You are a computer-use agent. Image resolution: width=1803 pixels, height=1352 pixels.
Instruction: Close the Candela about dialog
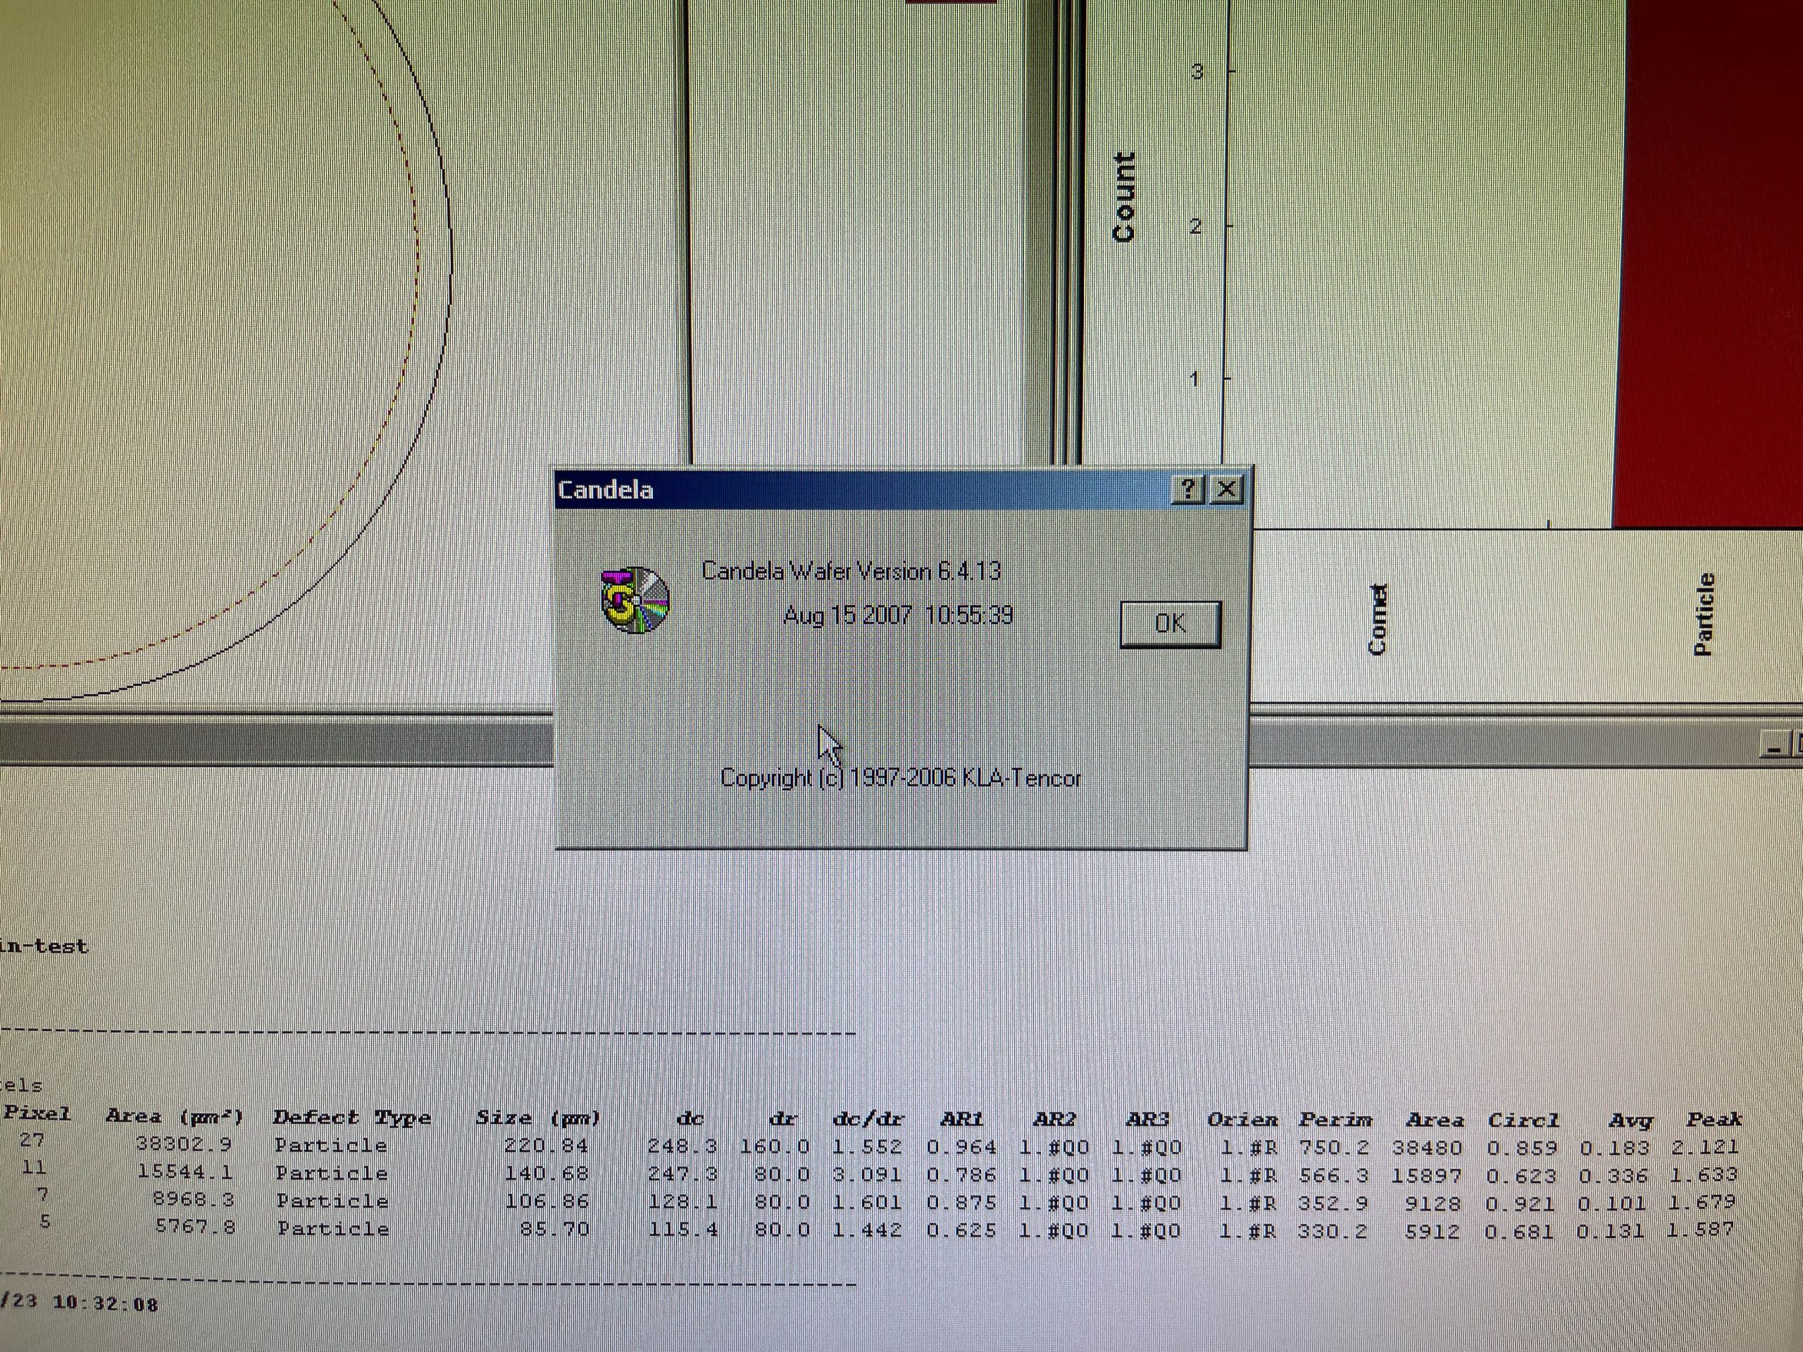point(1226,489)
